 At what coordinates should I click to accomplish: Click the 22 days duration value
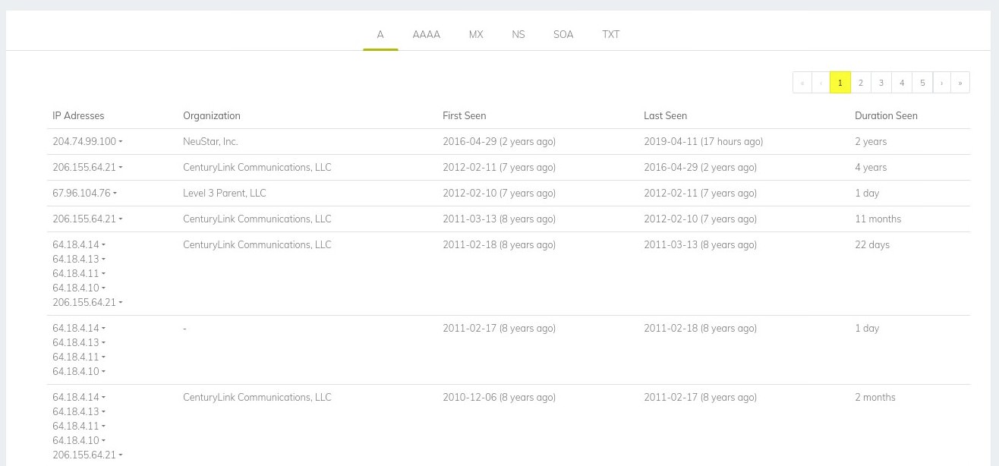872,244
